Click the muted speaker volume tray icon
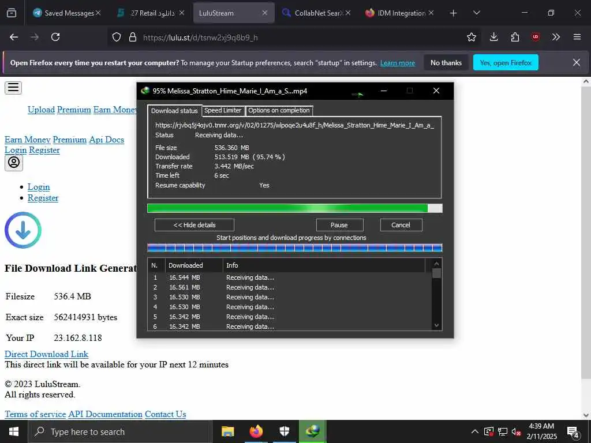The height and width of the screenshot is (443, 591). [x=516, y=432]
